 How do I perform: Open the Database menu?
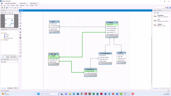click(x=22, y=5)
